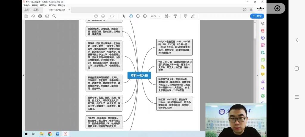
Task: Switch to the 工具 tab
Action: pos(36,10)
